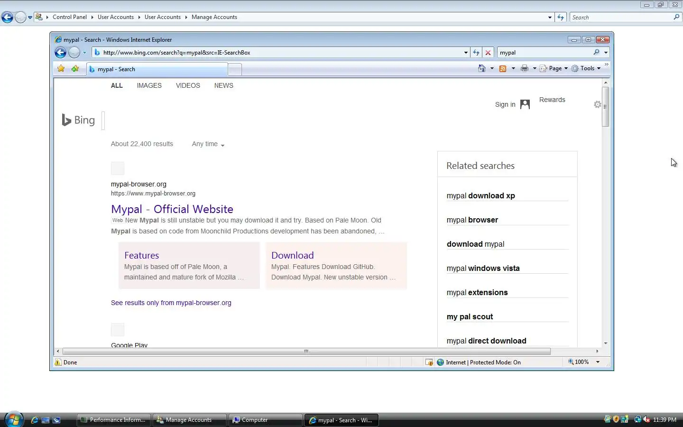The width and height of the screenshot is (683, 427).
Task: Expand the Control Panel address dropdown
Action: coord(550,18)
